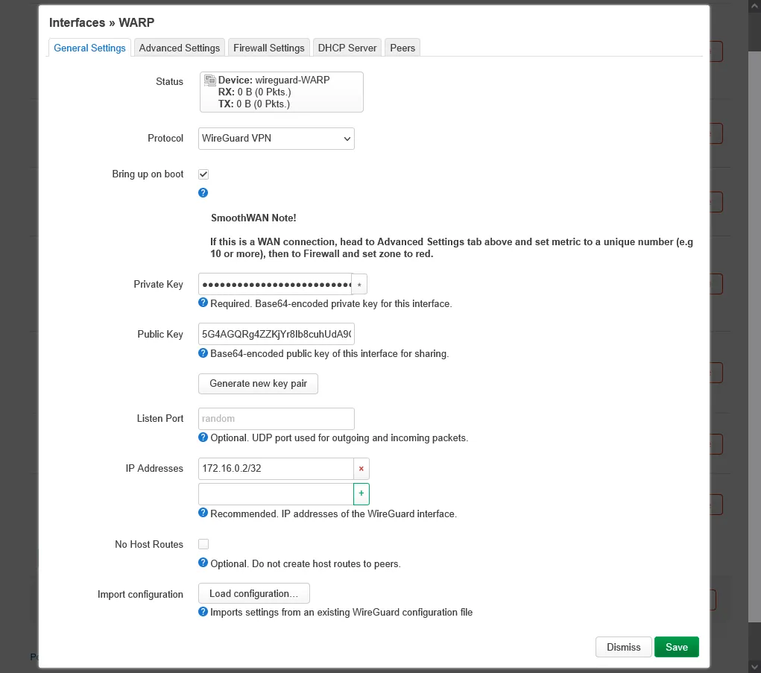
Task: Click the Load configuration button
Action: click(x=254, y=593)
